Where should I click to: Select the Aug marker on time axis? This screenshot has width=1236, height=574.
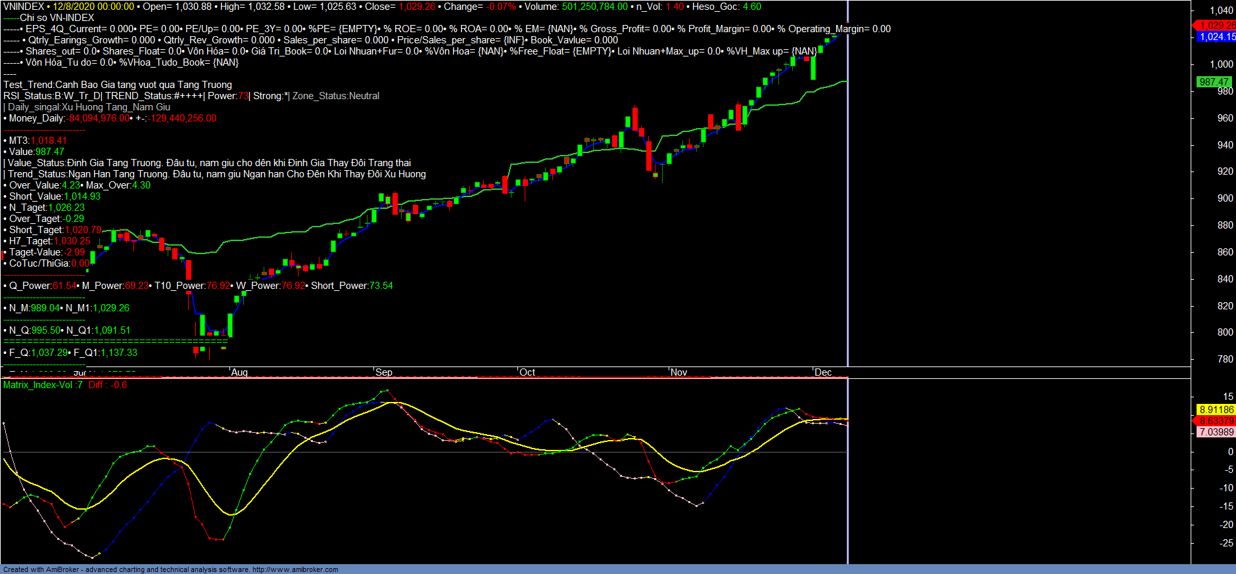pyautogui.click(x=239, y=372)
